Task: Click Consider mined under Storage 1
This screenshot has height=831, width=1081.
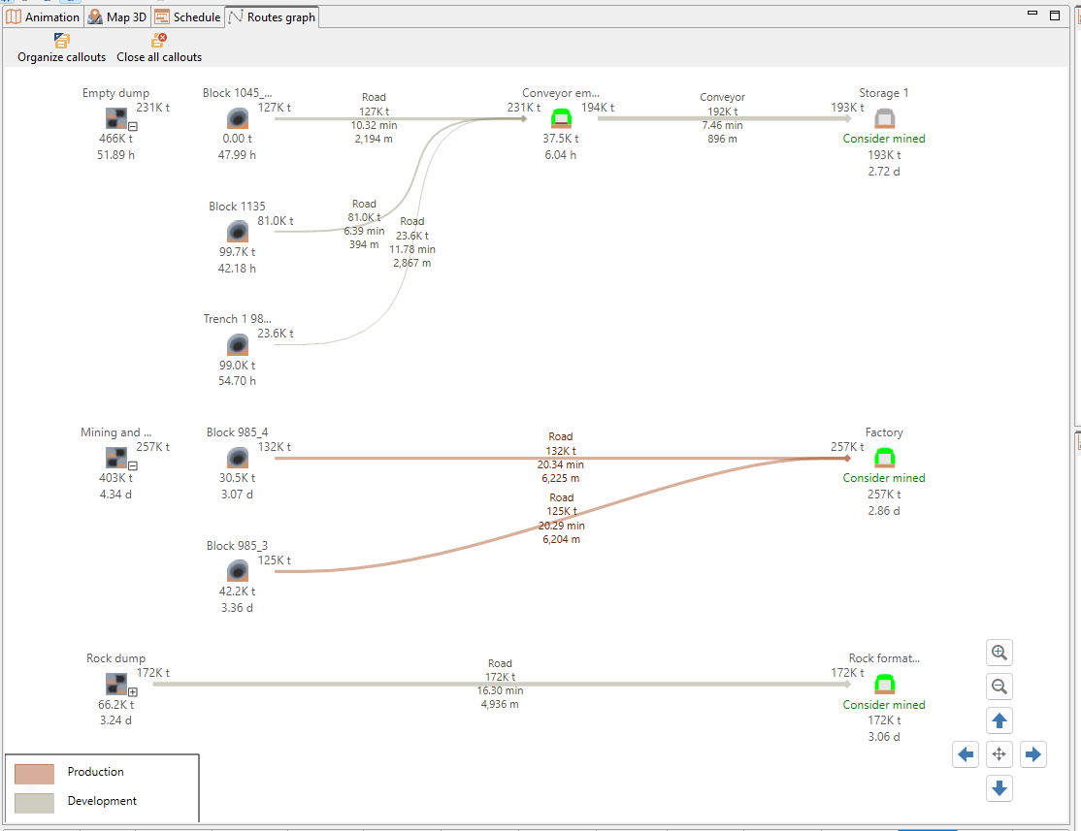Action: [x=884, y=139]
